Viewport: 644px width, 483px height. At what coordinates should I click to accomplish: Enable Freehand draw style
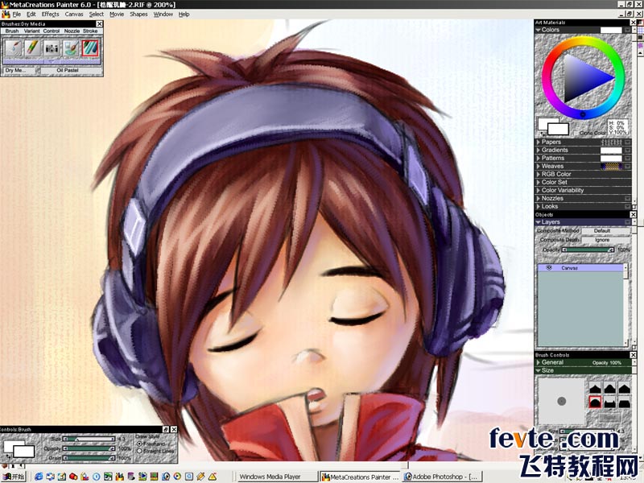(139, 443)
